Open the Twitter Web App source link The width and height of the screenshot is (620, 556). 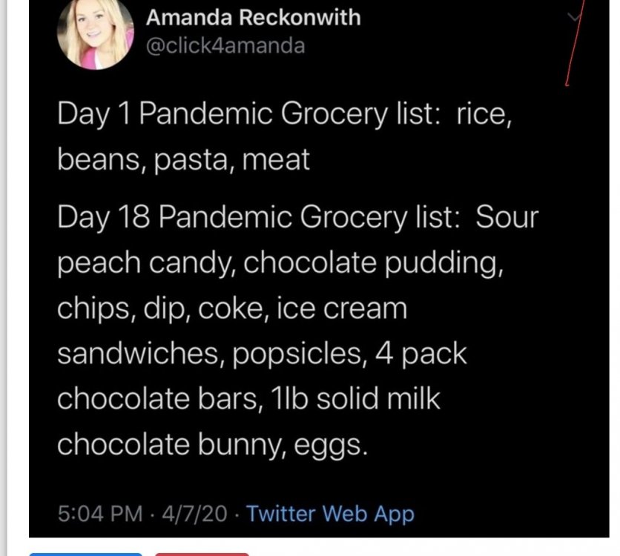tap(330, 514)
